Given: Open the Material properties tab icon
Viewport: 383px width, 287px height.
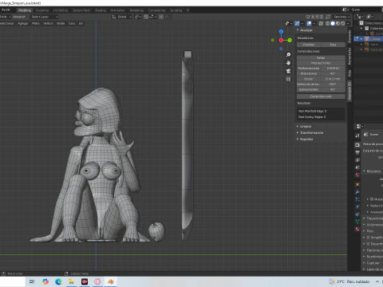Looking at the screenshot, I should (x=357, y=229).
